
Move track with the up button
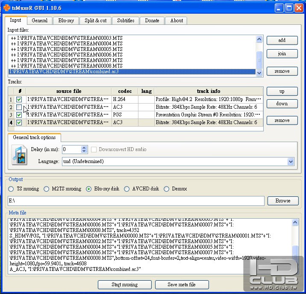coord(282,91)
